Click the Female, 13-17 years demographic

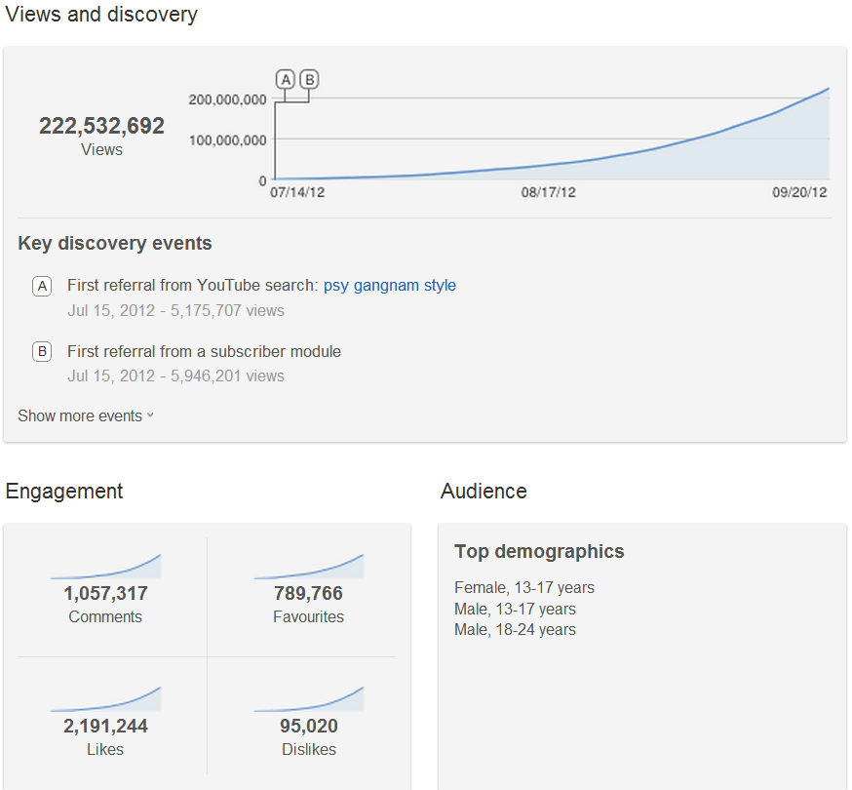click(x=524, y=588)
